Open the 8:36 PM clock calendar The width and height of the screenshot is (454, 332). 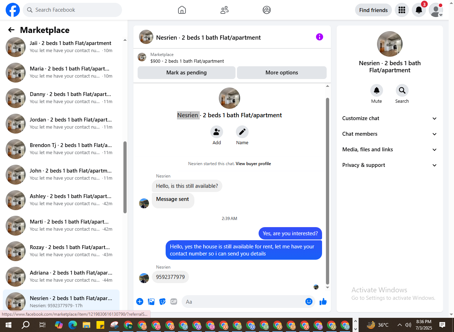coord(424,325)
